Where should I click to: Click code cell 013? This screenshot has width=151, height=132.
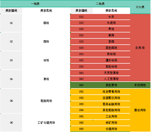pyautogui.click(x=81, y=29)
